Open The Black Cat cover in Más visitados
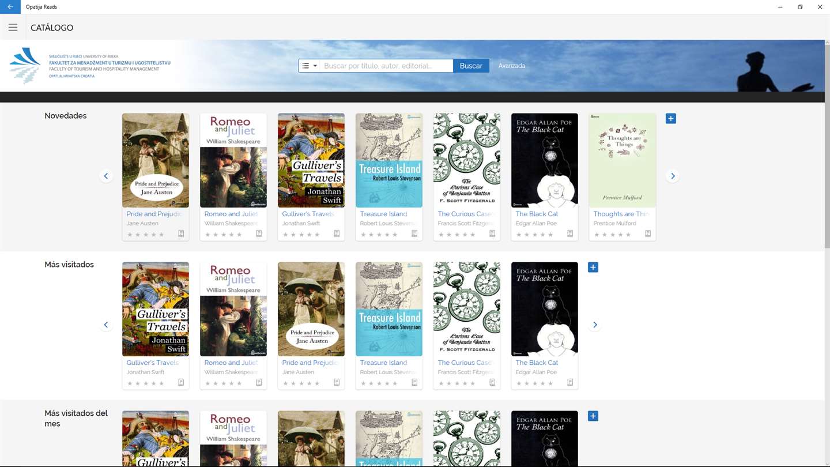Image resolution: width=830 pixels, height=467 pixels. point(545,309)
